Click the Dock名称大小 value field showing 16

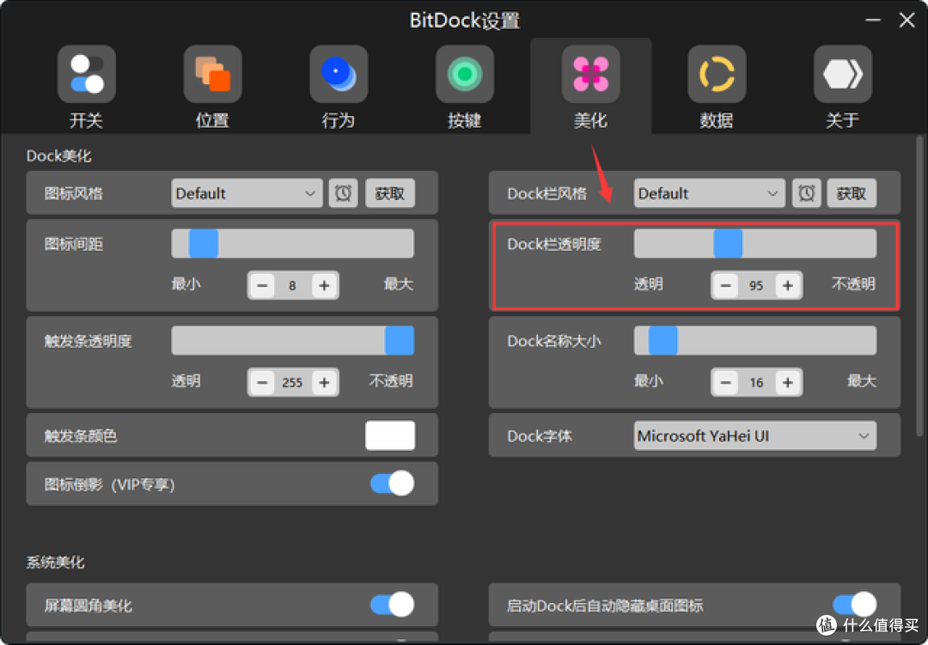756,382
